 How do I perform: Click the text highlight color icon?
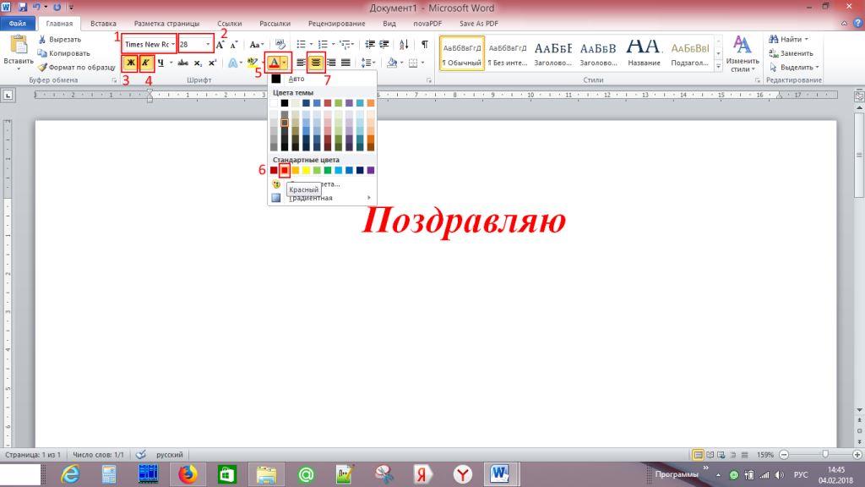(x=253, y=63)
